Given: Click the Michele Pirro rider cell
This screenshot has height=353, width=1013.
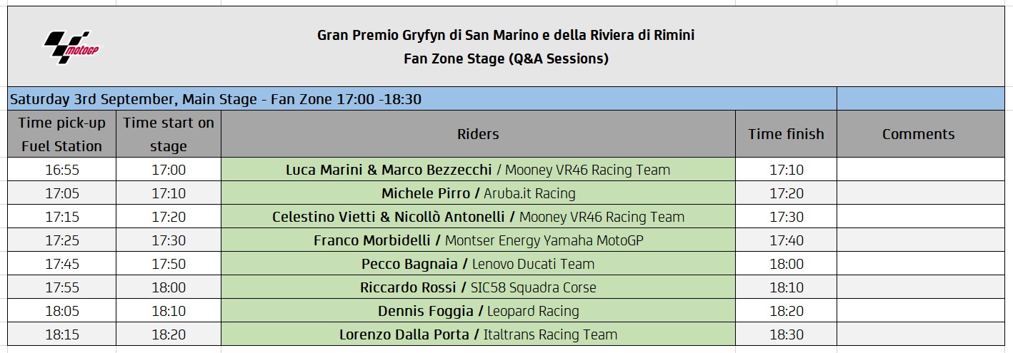Looking at the screenshot, I should pos(478,193).
